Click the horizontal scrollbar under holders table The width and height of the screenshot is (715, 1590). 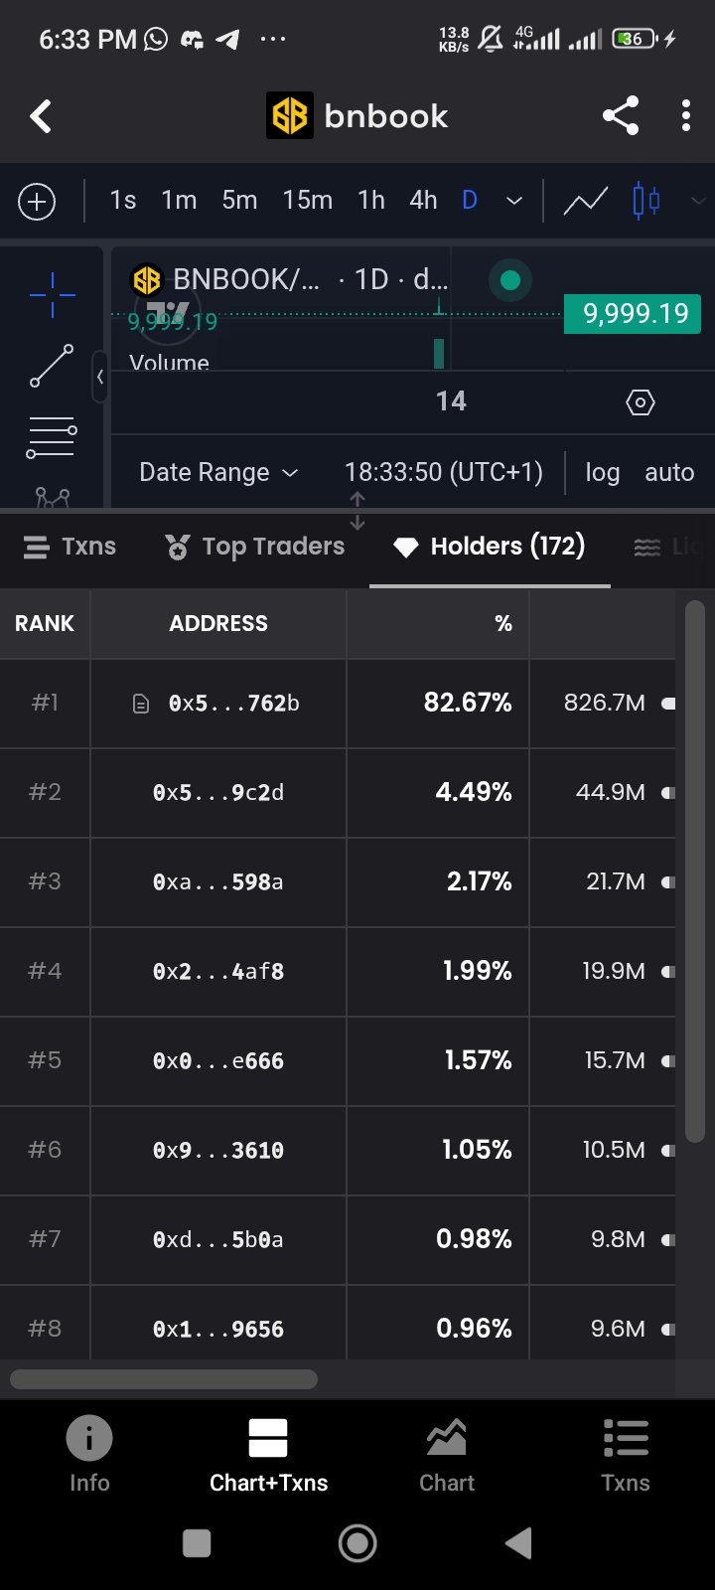coord(164,1379)
